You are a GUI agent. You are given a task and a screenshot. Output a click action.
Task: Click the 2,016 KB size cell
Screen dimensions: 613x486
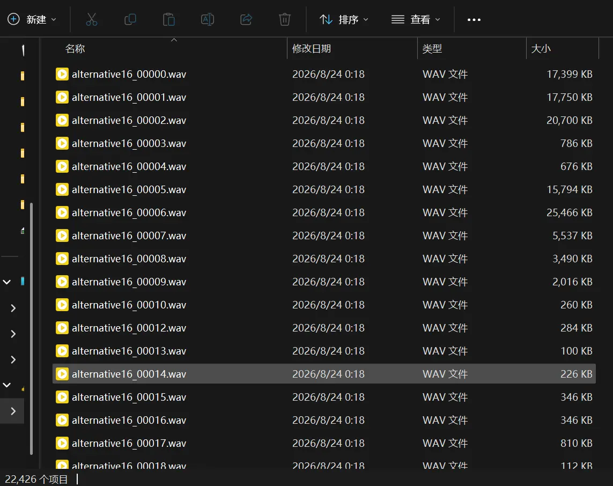[x=572, y=282]
